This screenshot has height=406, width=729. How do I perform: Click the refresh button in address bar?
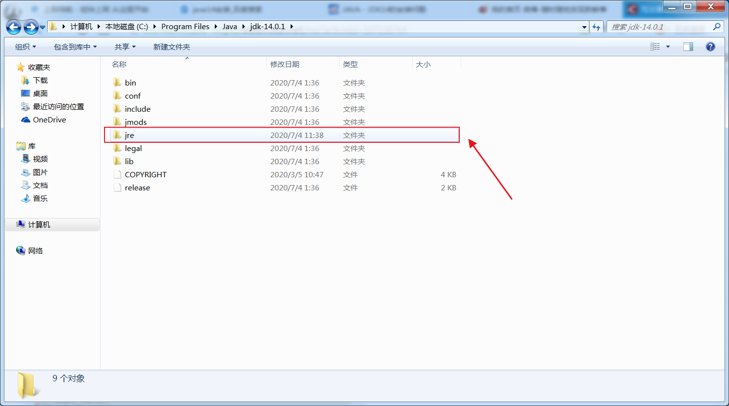tap(596, 26)
